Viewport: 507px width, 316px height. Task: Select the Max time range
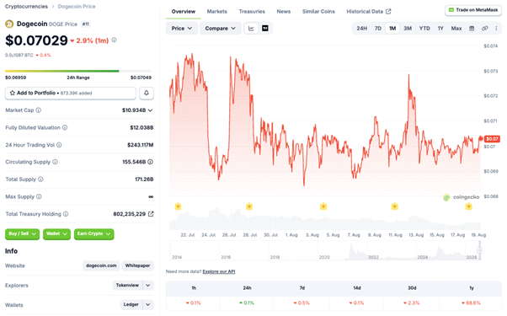(456, 29)
